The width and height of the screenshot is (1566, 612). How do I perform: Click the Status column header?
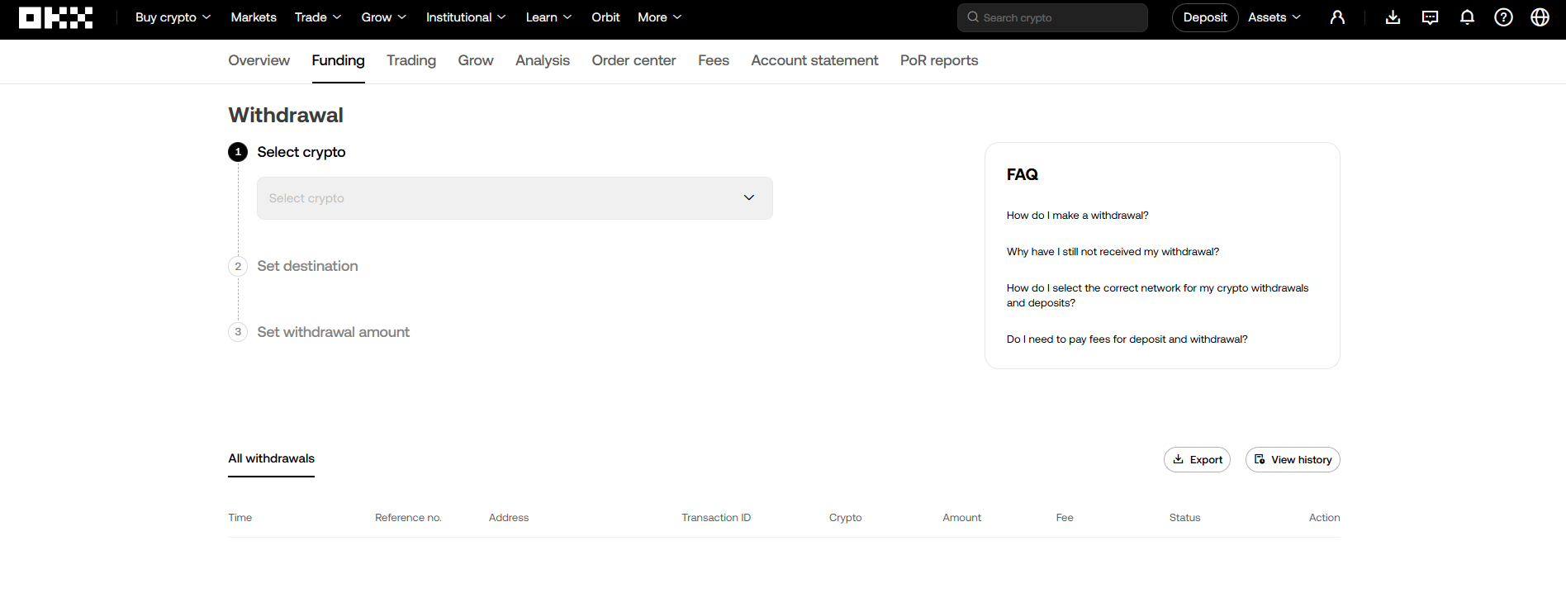coord(1184,518)
